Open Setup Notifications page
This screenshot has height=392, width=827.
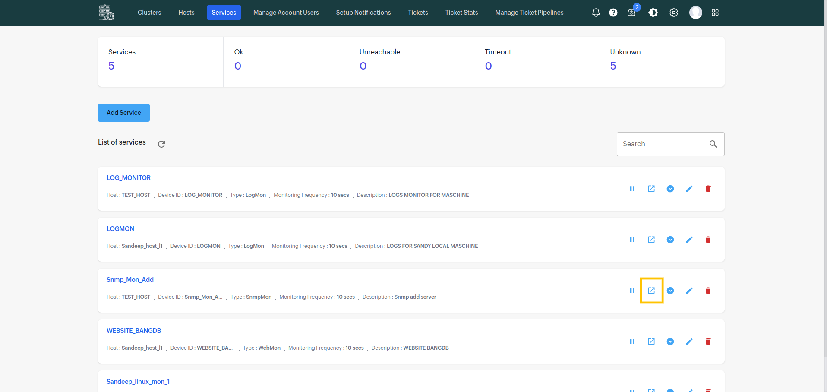pyautogui.click(x=363, y=13)
